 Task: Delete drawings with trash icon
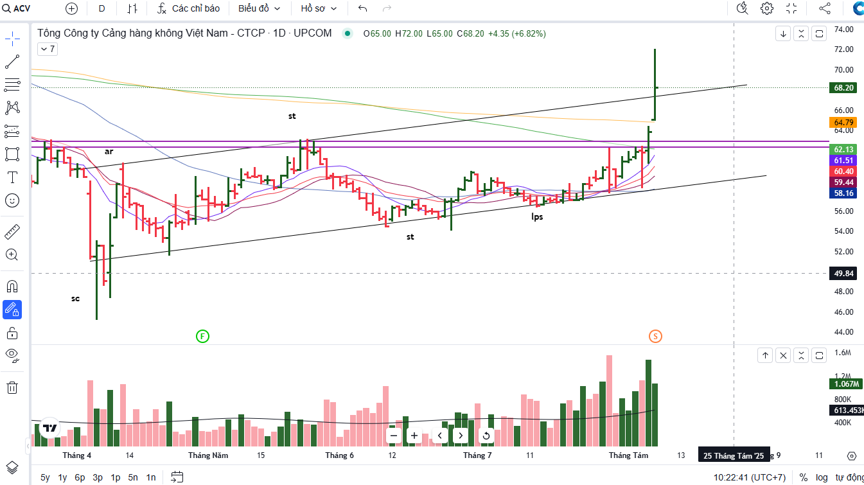click(x=12, y=387)
